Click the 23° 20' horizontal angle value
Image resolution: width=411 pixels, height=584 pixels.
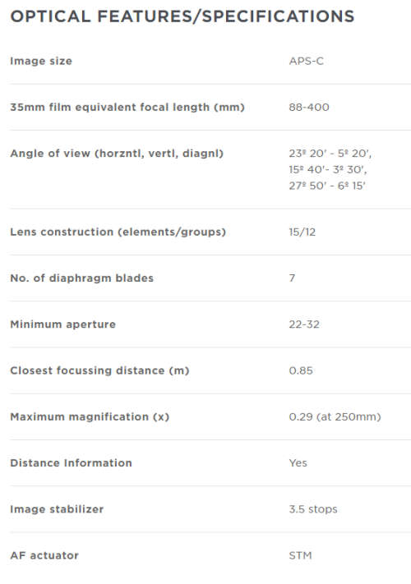(307, 154)
